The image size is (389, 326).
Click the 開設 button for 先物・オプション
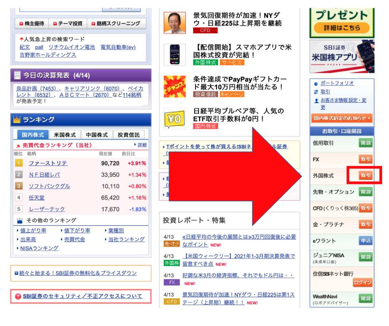366,192
